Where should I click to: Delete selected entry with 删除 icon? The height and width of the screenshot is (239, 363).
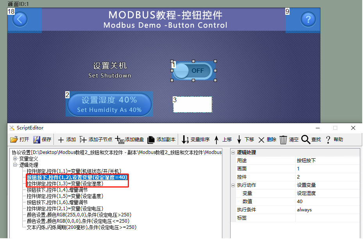[x=261, y=140]
